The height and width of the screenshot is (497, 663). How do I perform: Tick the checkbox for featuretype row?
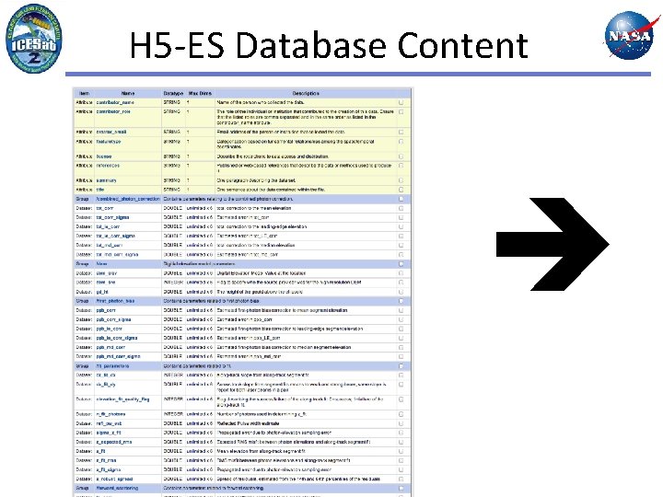click(401, 142)
